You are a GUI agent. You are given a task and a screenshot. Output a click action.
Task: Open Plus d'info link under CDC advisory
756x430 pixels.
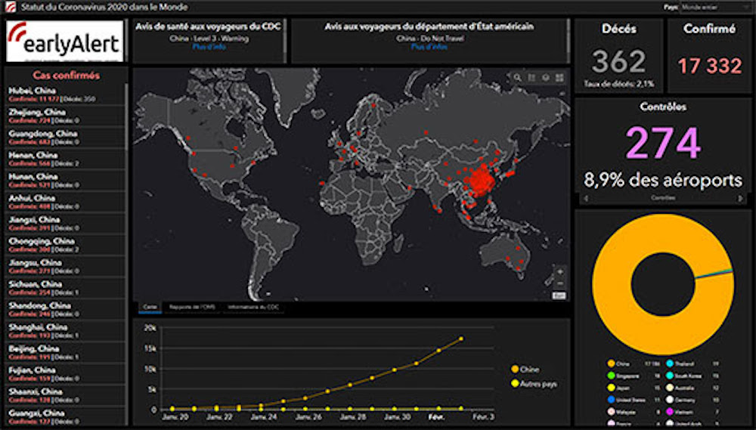208,46
